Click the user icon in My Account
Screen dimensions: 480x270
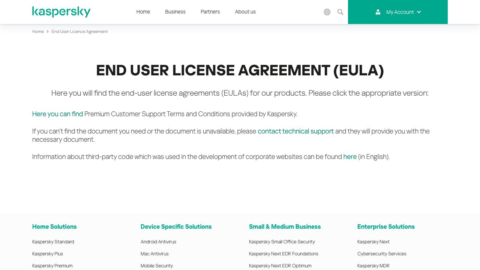pos(378,12)
